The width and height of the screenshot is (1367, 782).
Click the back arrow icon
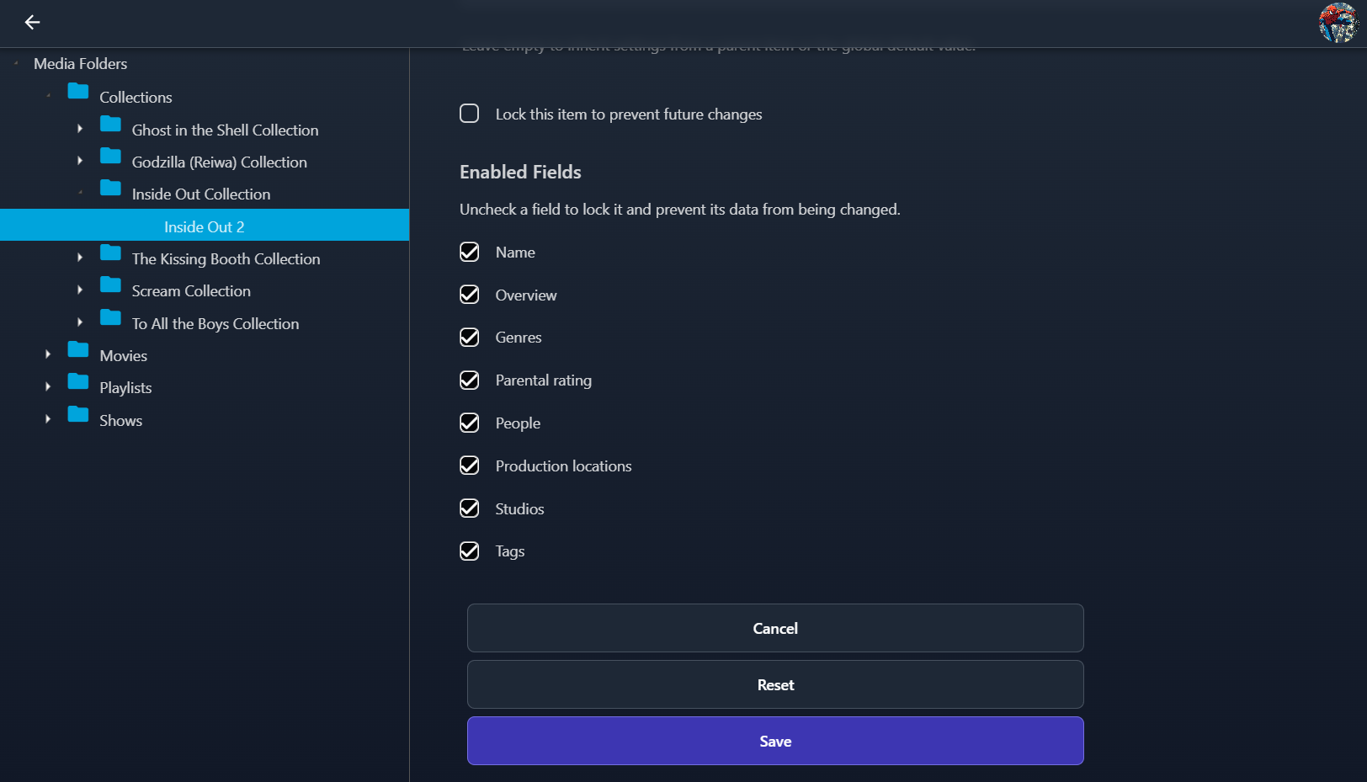(x=32, y=23)
